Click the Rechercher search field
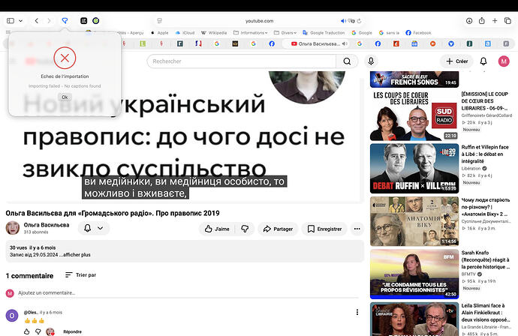 (x=242, y=61)
